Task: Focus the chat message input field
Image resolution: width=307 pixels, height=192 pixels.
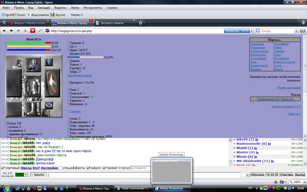Action: (x=144, y=175)
